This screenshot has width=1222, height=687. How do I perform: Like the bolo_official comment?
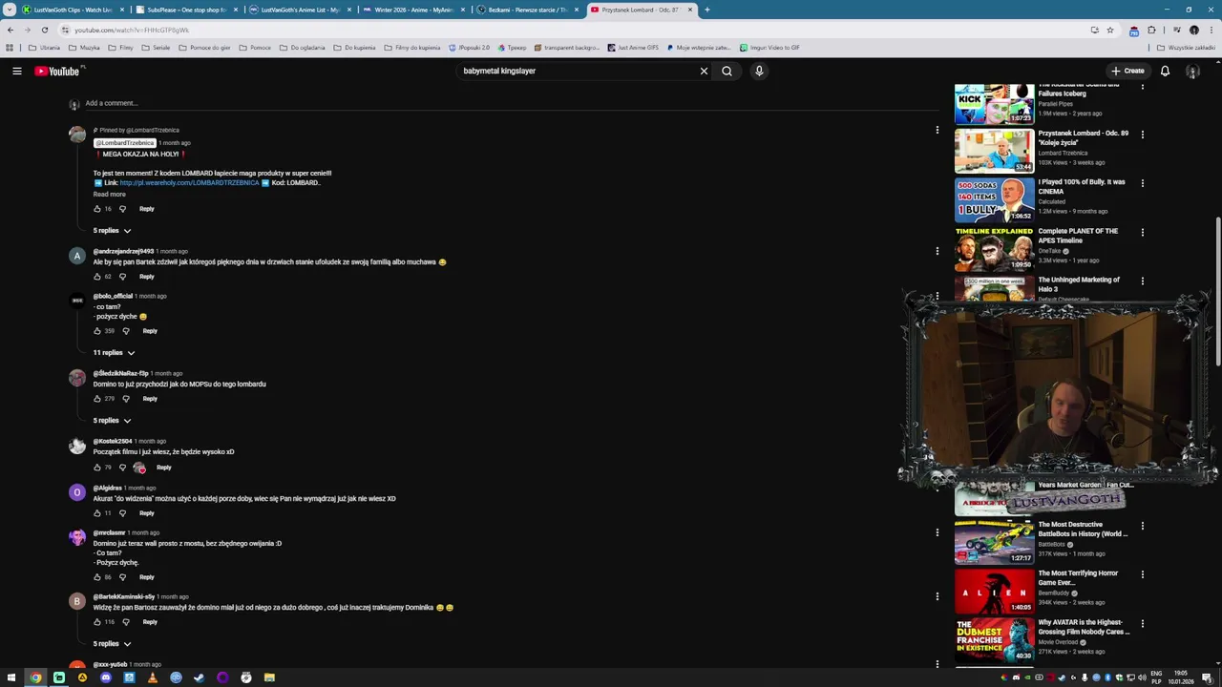pyautogui.click(x=97, y=331)
